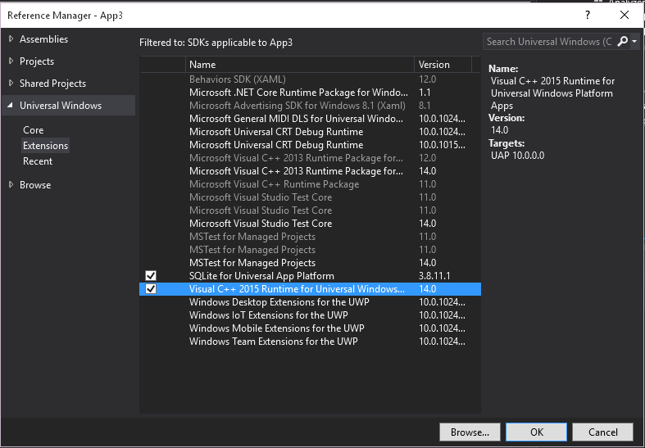Select Windows Desktop Extensions for the UWP
Image resolution: width=645 pixels, height=448 pixels.
(279, 302)
